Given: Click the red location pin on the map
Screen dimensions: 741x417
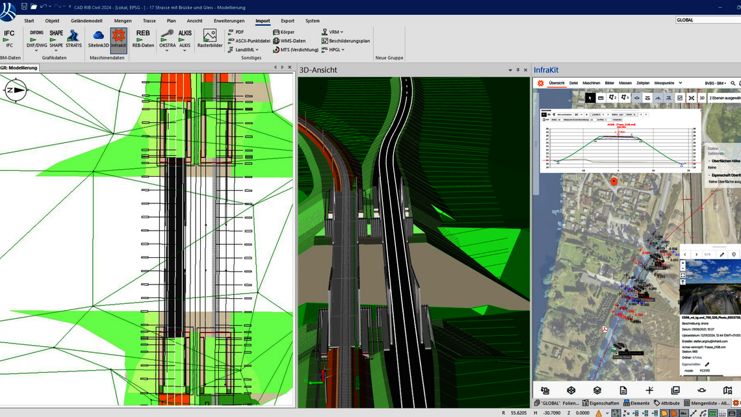Looking at the screenshot, I should click(614, 181).
